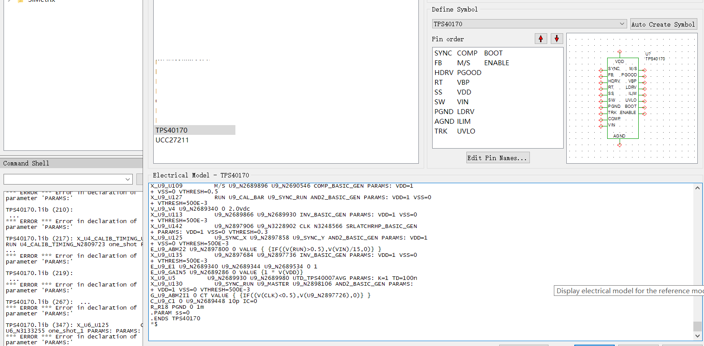704x346 pixels.
Task: Click 'TPS40170.lib (219):' in Command Shell
Action: pos(40,273)
